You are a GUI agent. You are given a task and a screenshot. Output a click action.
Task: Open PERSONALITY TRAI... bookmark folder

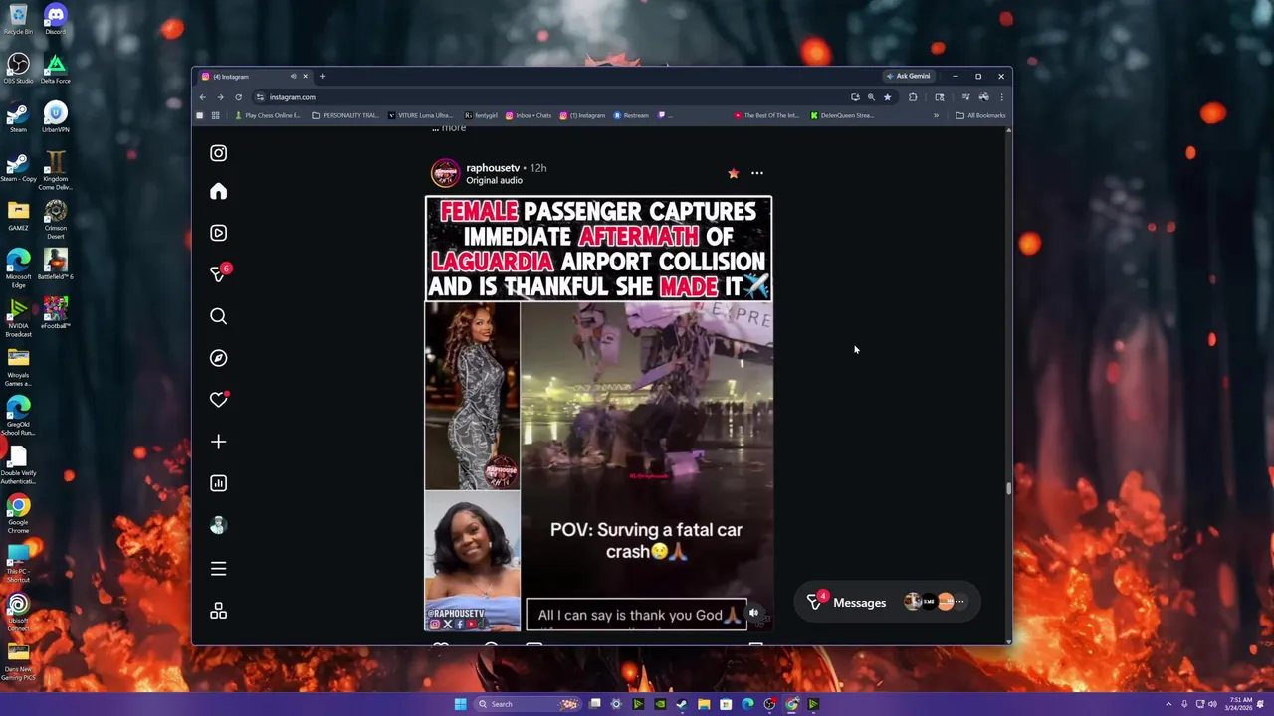click(344, 115)
